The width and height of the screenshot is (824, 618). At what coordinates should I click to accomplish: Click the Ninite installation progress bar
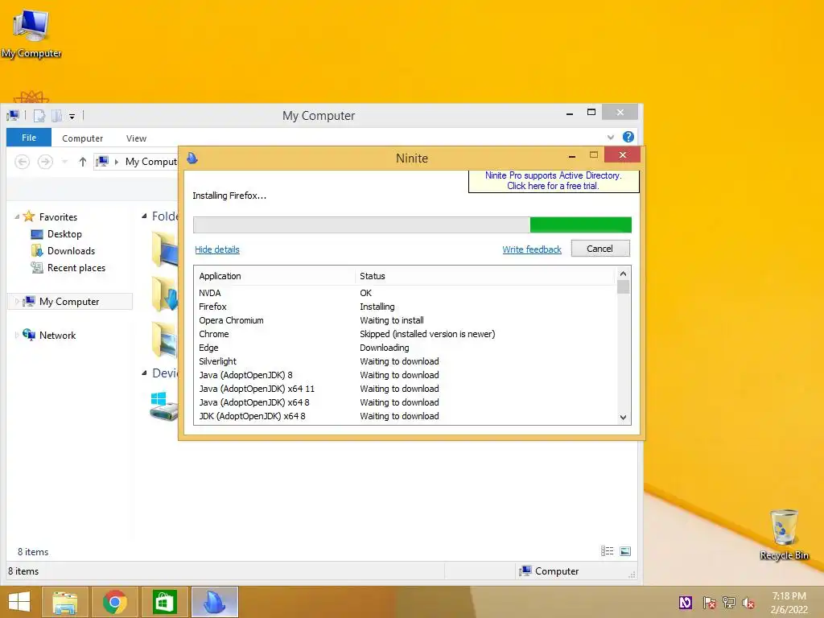[412, 225]
